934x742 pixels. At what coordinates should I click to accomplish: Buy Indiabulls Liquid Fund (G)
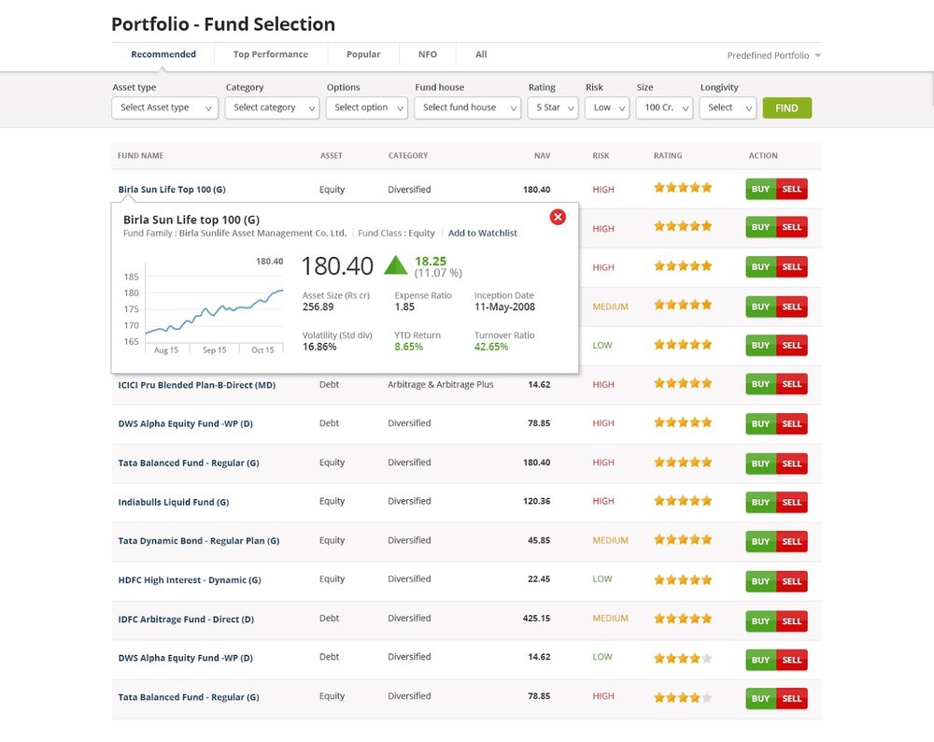click(x=760, y=503)
